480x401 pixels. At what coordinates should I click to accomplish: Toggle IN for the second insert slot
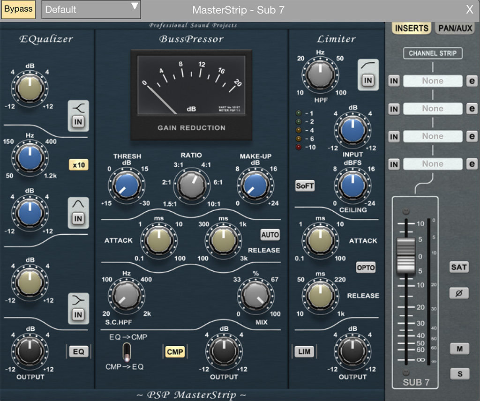(x=394, y=109)
